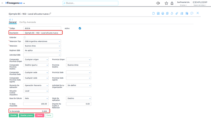The image size is (211, 123).
Task: Switch to the General tab
Action: pyautogui.click(x=13, y=22)
